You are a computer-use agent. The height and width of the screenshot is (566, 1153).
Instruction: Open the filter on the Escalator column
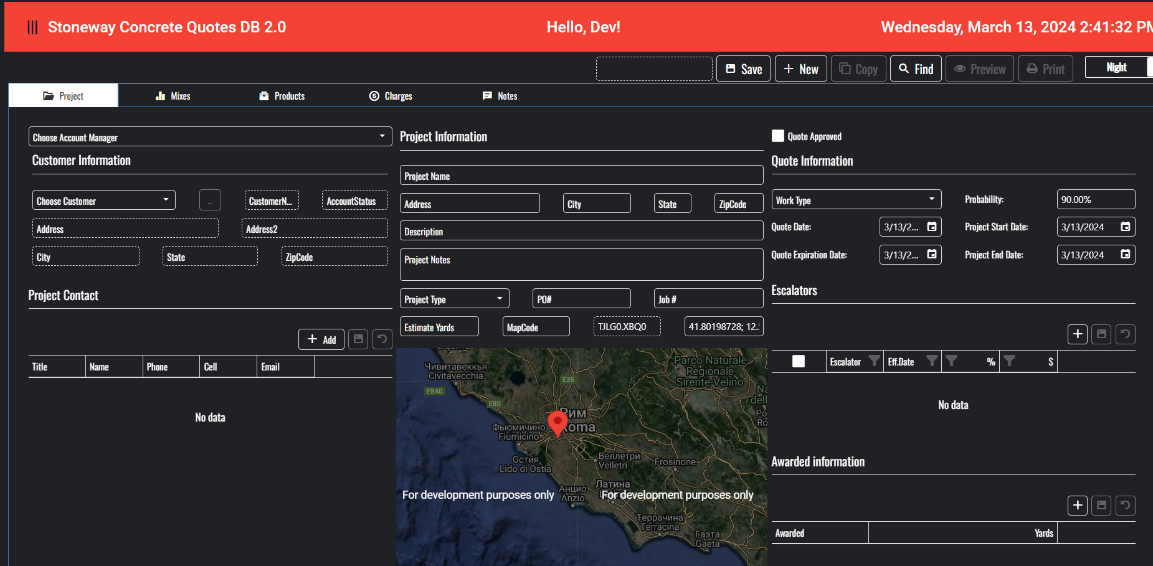point(874,361)
